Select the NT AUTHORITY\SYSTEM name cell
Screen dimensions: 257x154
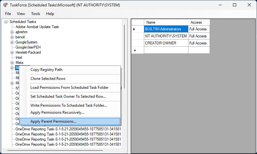tap(166, 36)
